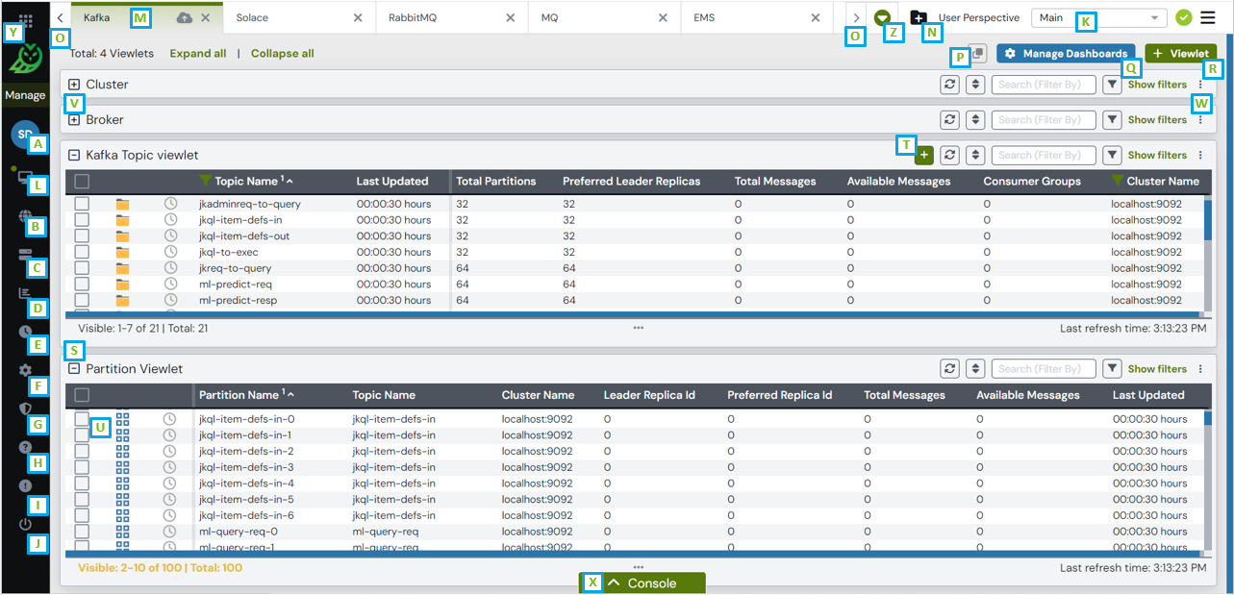This screenshot has width=1234, height=595.
Task: Refresh the Cluster viewlet
Action: [950, 85]
